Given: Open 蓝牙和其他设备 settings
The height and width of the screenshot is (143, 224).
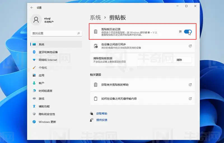Looking at the screenshot, I should tap(56, 52).
